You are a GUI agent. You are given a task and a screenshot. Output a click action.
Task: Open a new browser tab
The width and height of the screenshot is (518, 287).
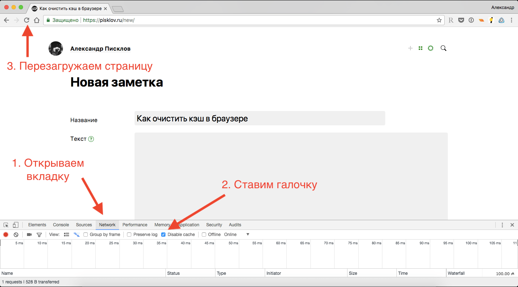(x=118, y=9)
